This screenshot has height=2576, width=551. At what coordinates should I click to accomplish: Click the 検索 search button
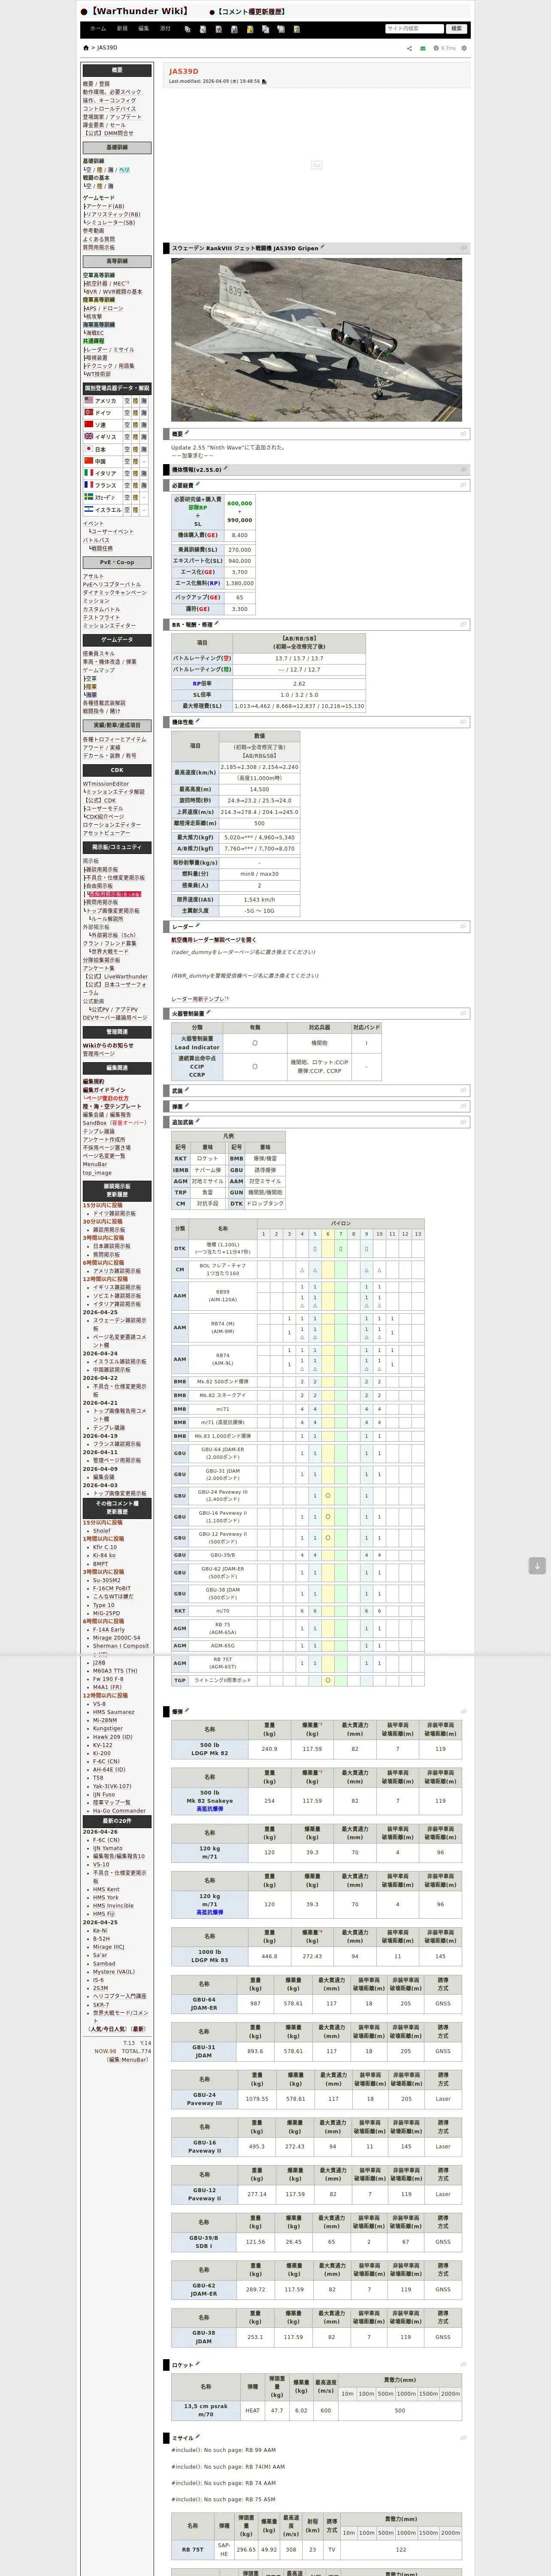[456, 29]
